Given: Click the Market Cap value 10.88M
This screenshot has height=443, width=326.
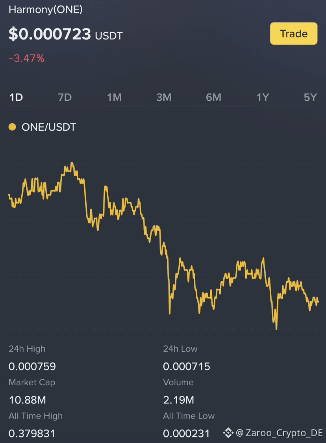Looking at the screenshot, I should pos(27,400).
